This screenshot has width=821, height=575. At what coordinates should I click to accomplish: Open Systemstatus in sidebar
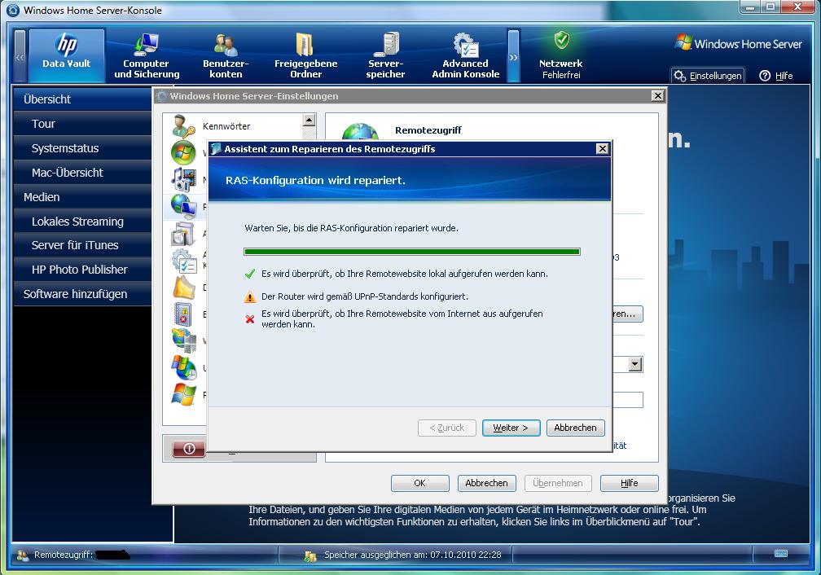click(83, 148)
